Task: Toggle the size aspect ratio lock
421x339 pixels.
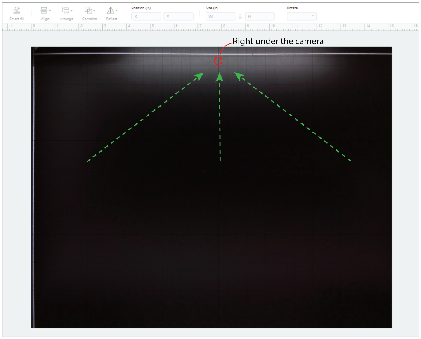Action: tap(240, 17)
